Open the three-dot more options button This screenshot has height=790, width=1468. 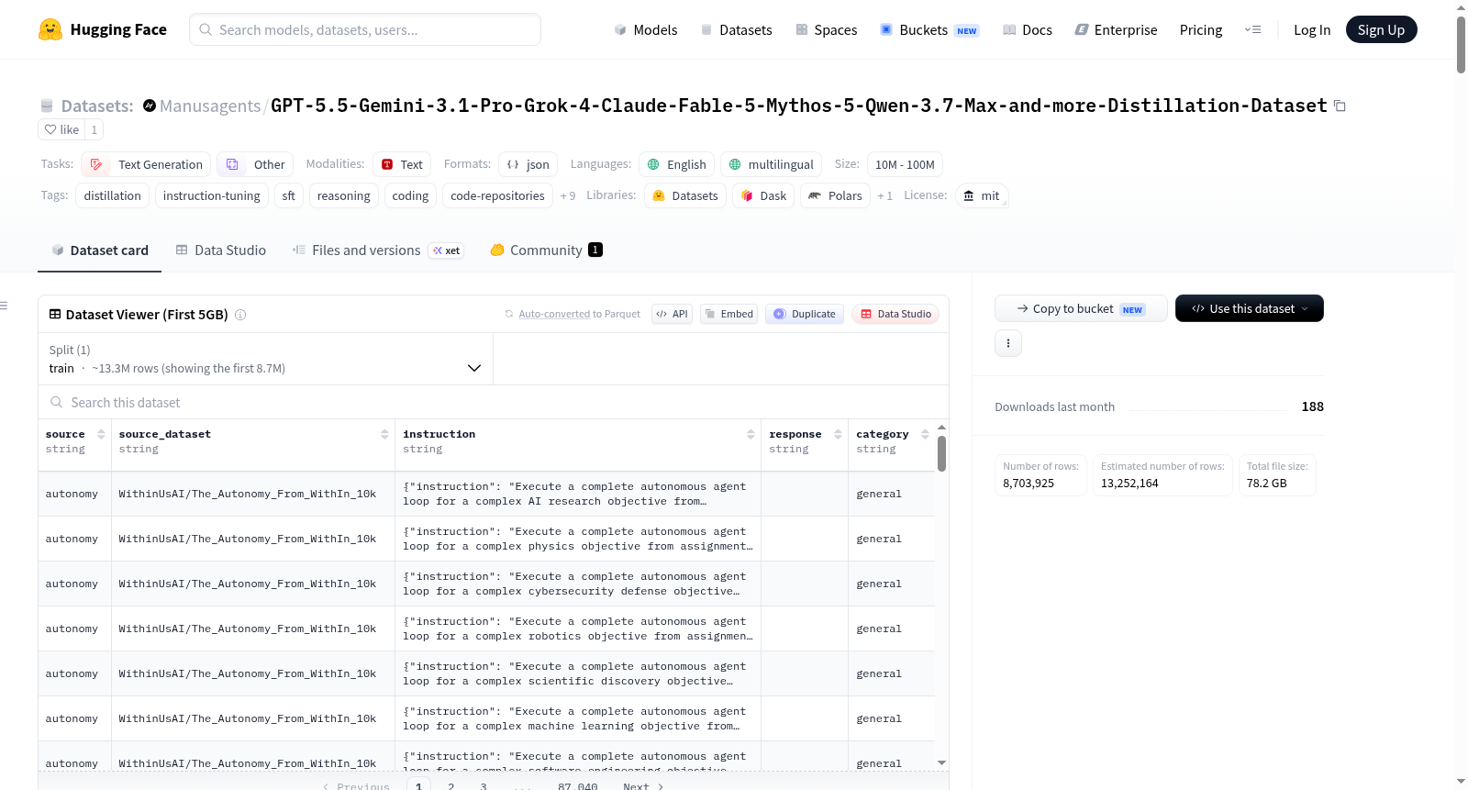1008,343
